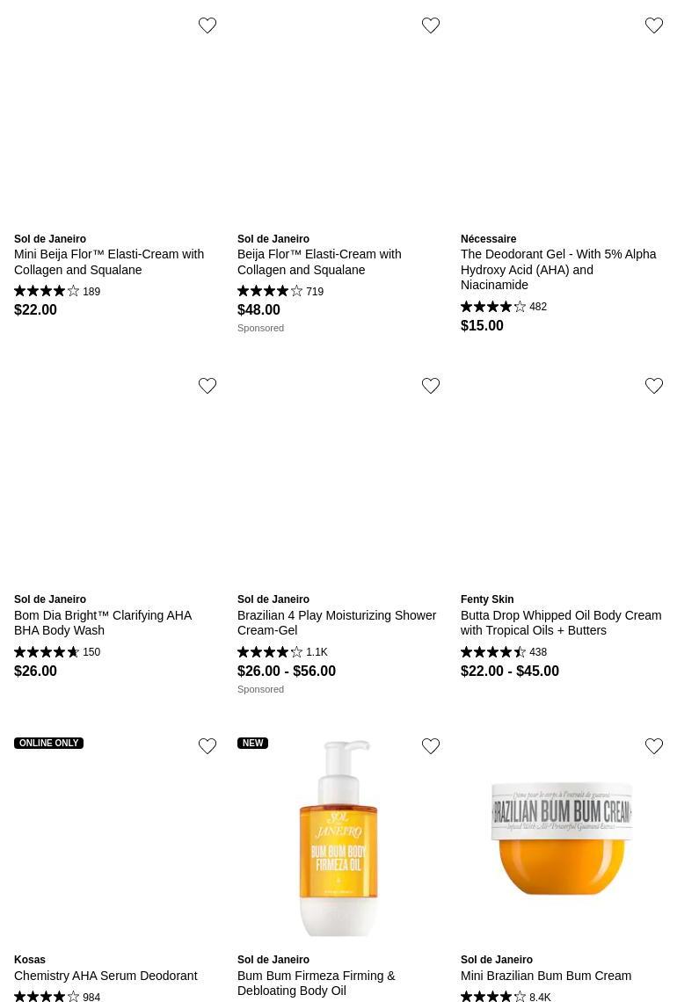View the 189 reviews star rating

[x=47, y=291]
